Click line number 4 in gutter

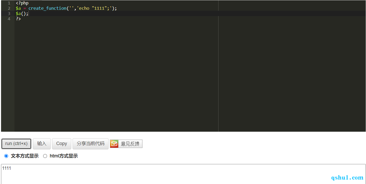tap(9, 19)
